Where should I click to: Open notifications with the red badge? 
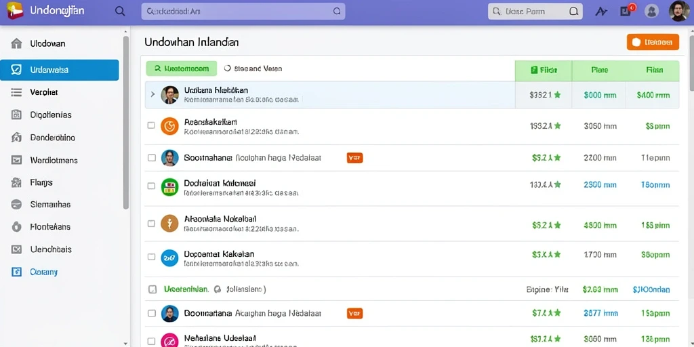pyautogui.click(x=627, y=11)
